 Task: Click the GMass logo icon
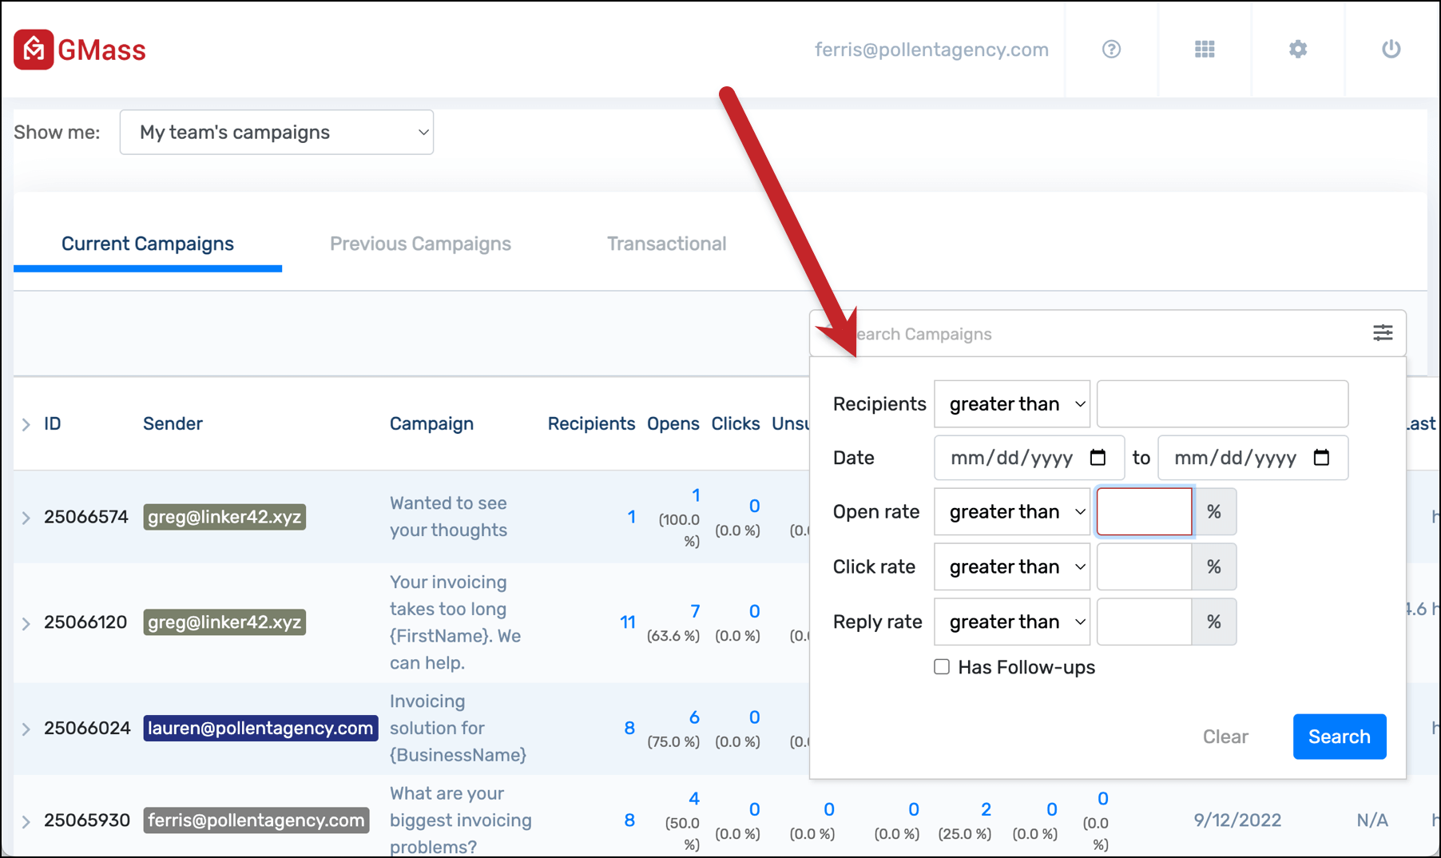[34, 50]
